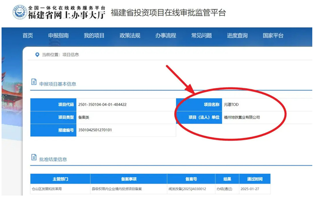The height and width of the screenshot is (206, 323).
Task: Open the 首页 navigation item
Action: pos(28,36)
